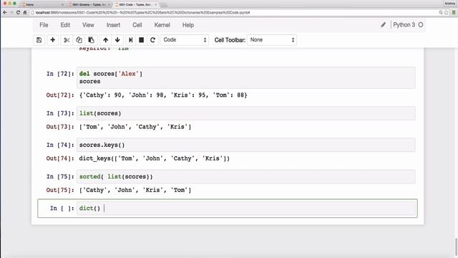
Task: Click the Out[73] list output
Action: pyautogui.click(x=135, y=127)
